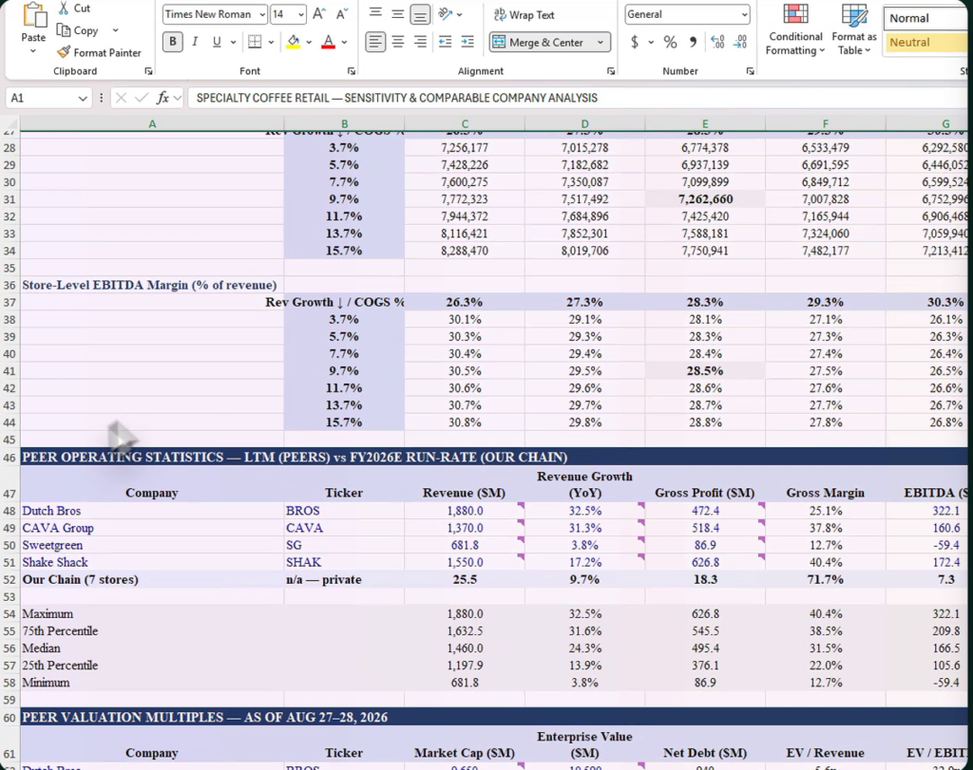
Task: Decrease decimal places
Action: 739,42
